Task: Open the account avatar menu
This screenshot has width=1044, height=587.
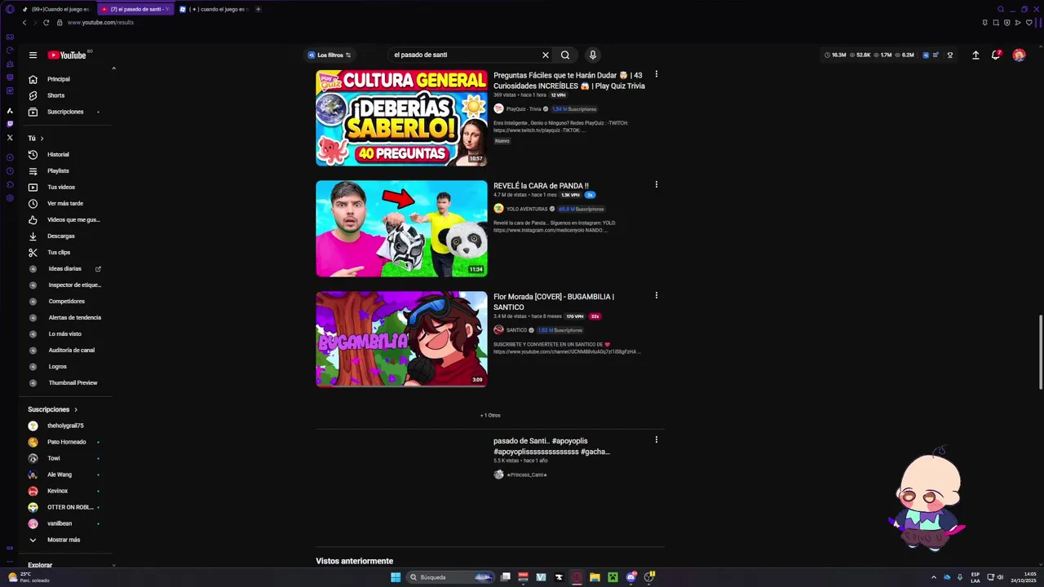Action: click(1019, 55)
